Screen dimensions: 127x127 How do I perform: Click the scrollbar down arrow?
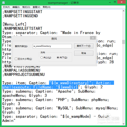pos(123,124)
